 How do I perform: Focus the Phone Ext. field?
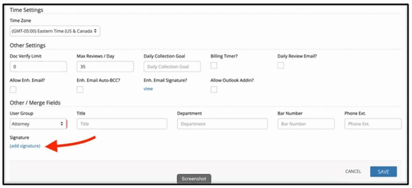tap(373, 124)
